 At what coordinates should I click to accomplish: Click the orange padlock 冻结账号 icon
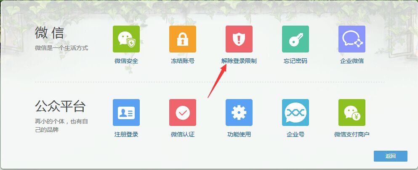tap(183, 39)
